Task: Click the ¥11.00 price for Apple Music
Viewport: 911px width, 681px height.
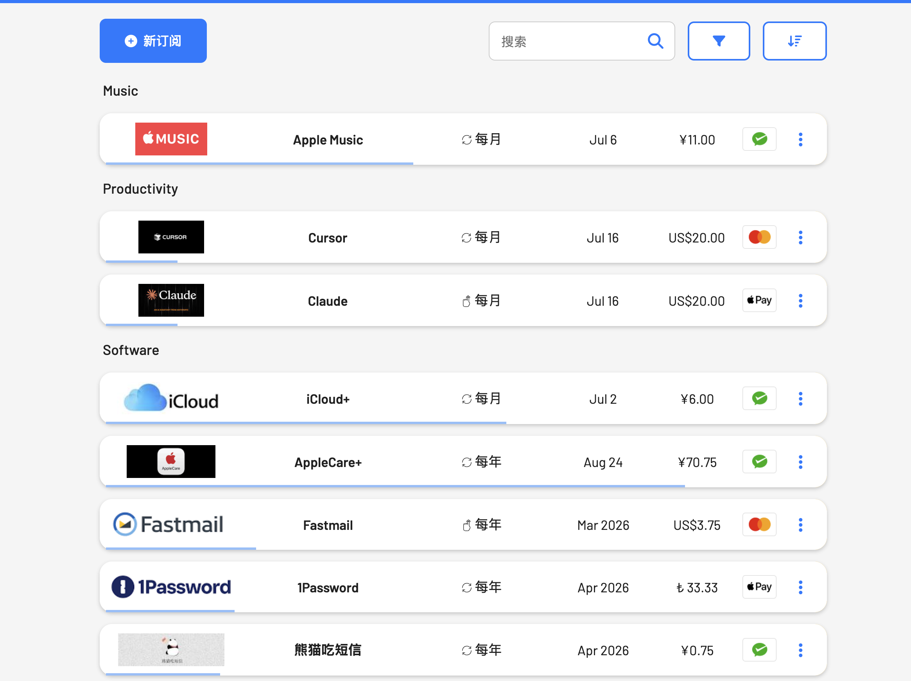Action: (x=697, y=140)
